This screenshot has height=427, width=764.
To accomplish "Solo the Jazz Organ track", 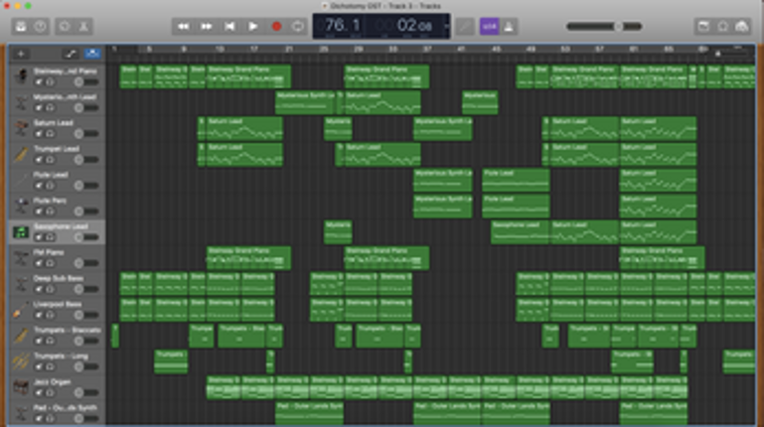I will point(50,393).
